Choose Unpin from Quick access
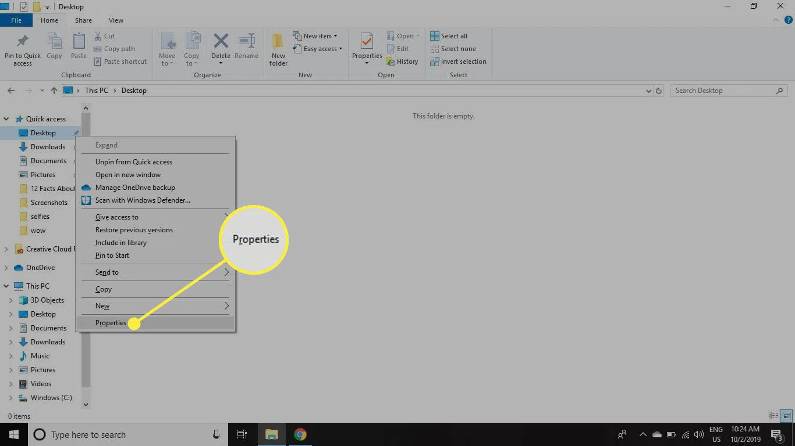Image resolution: width=795 pixels, height=446 pixels. coord(133,162)
